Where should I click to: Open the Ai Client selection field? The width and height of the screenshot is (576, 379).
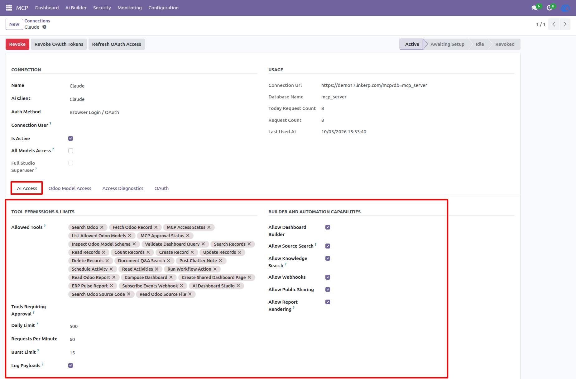coord(163,99)
